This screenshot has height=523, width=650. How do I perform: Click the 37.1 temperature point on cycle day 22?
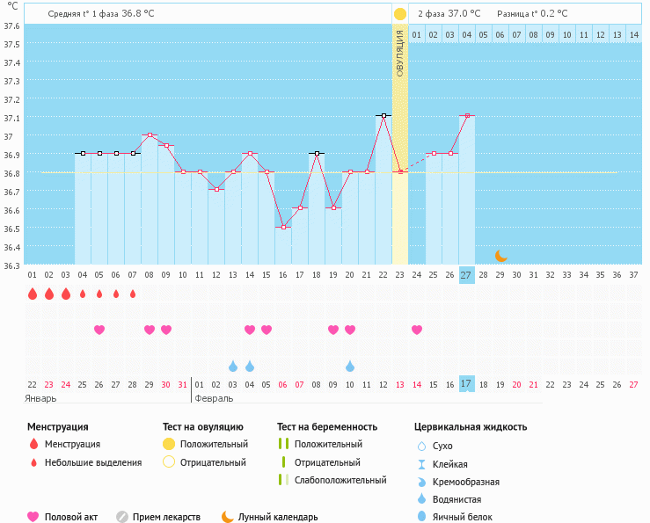[383, 115]
